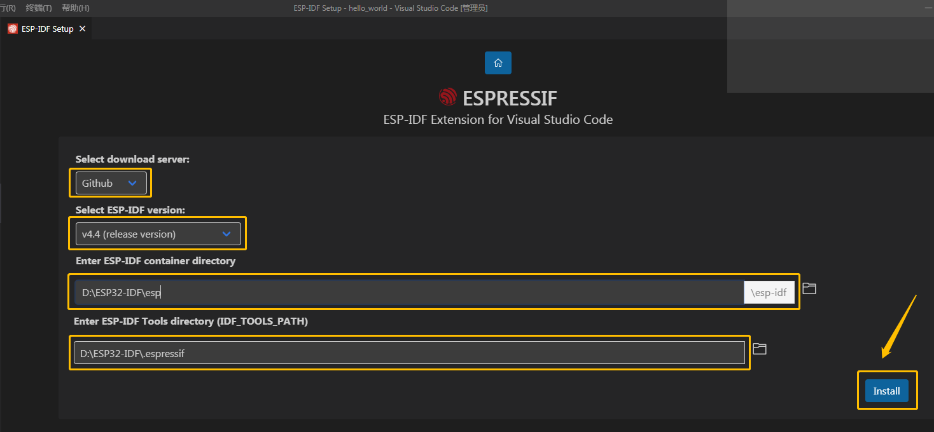Open the download server dropdown
The height and width of the screenshot is (432, 934).
click(111, 182)
